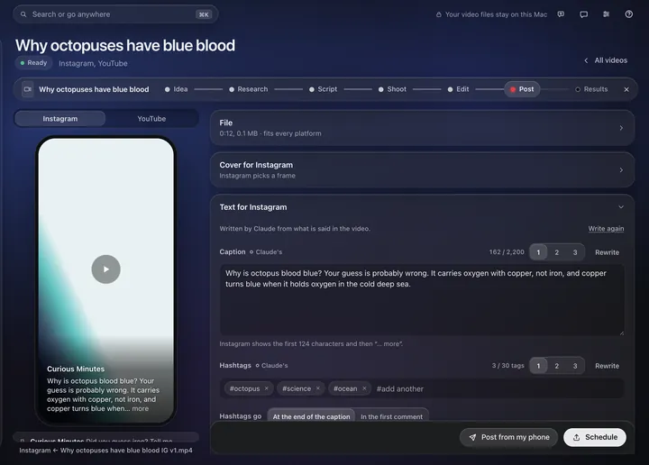Click the back chevron beside All videos
The height and width of the screenshot is (465, 649).
[x=586, y=60]
